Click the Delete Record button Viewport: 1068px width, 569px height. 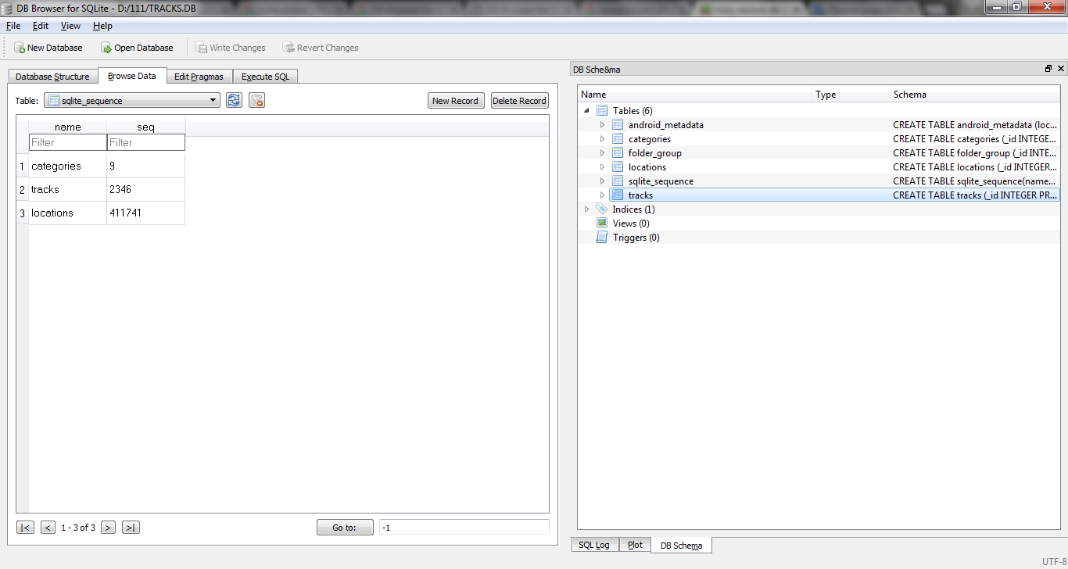519,101
